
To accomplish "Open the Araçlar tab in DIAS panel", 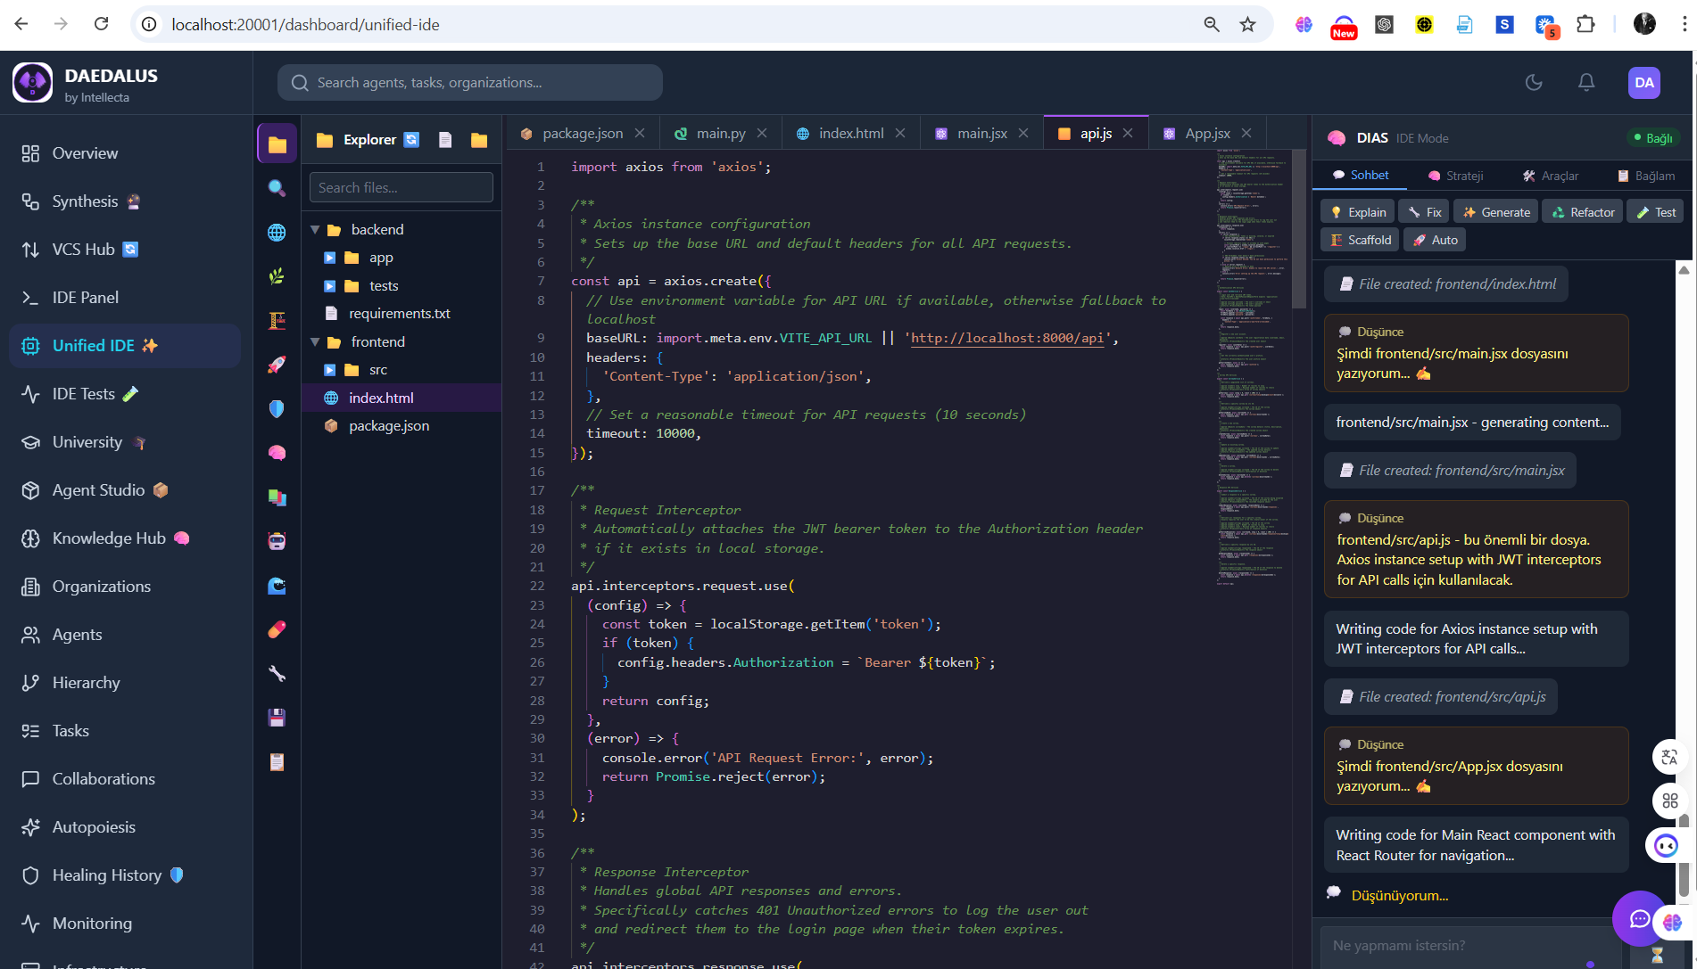I will coord(1550,176).
